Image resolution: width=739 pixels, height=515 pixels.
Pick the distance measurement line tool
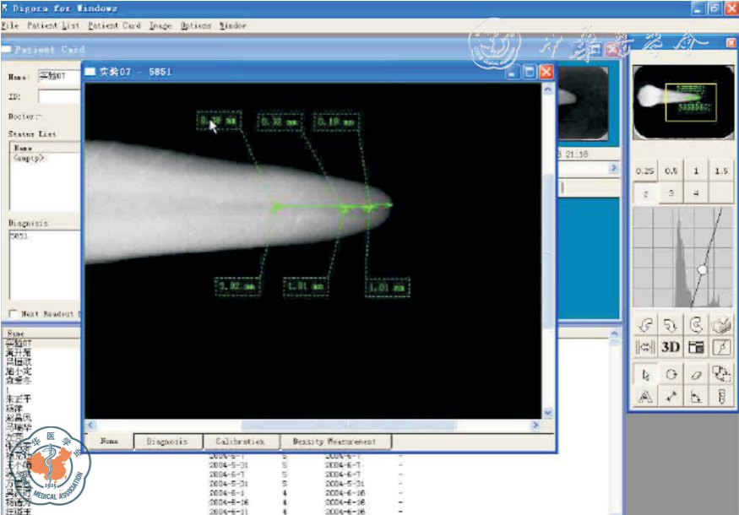[x=671, y=398]
